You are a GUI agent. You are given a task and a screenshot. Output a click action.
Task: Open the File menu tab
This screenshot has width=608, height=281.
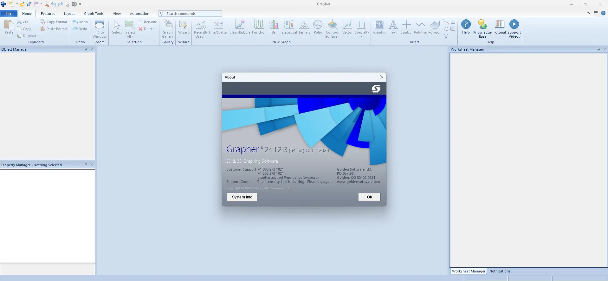(x=9, y=13)
